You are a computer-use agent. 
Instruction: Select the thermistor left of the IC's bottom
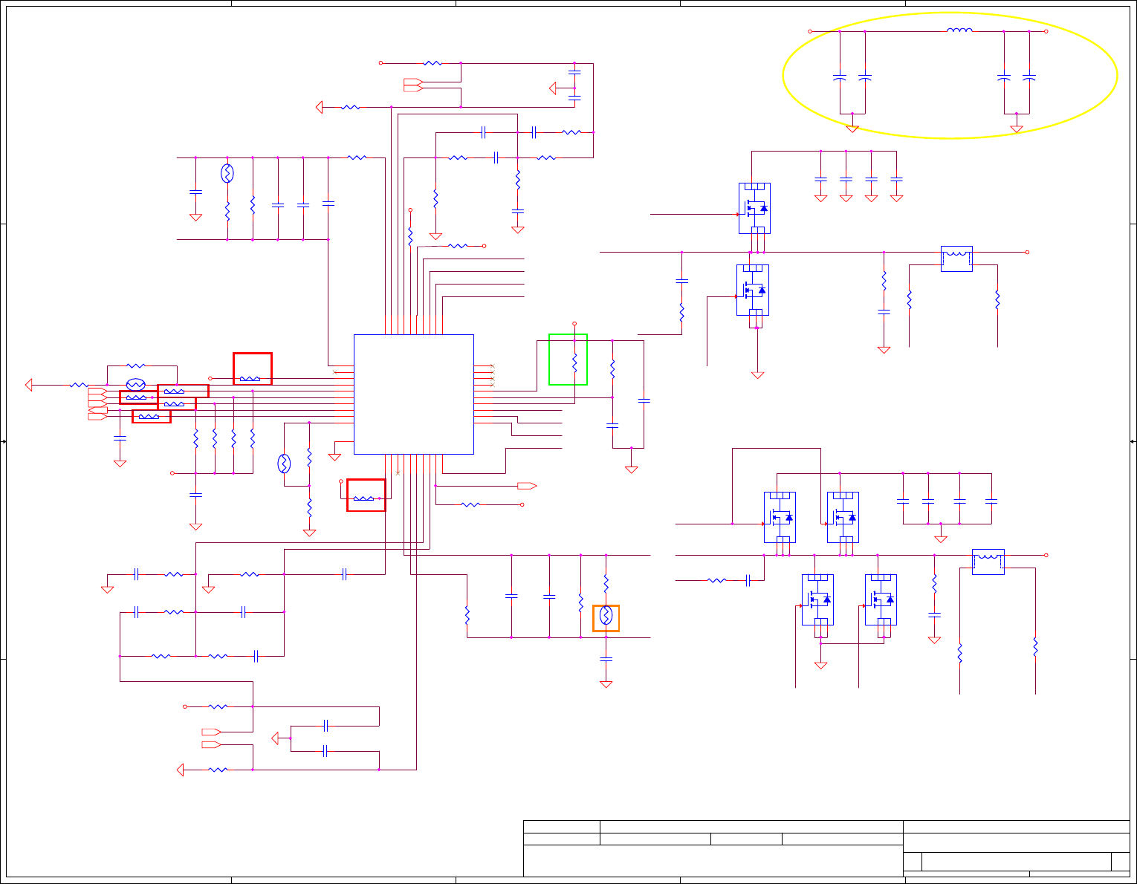pyautogui.click(x=284, y=464)
